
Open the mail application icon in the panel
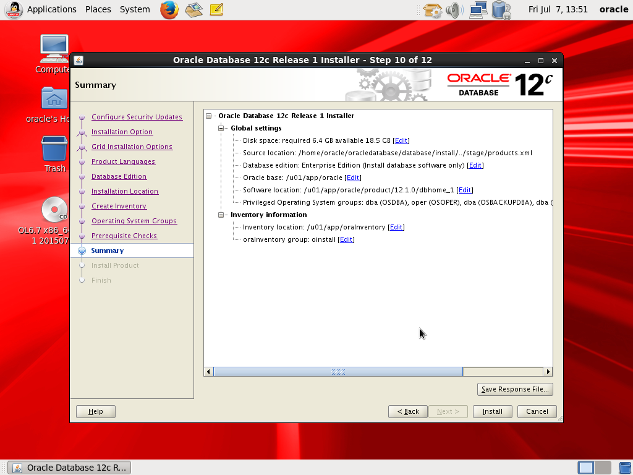193,10
